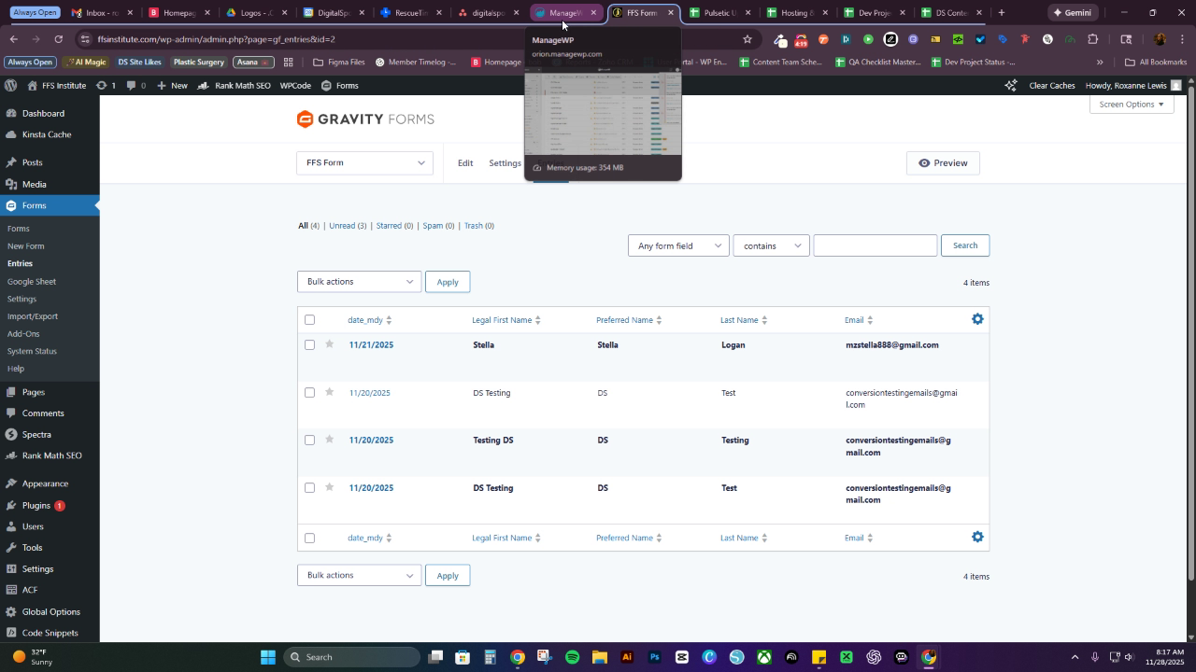
Task: Open Photoshop from the taskbar
Action: [654, 657]
